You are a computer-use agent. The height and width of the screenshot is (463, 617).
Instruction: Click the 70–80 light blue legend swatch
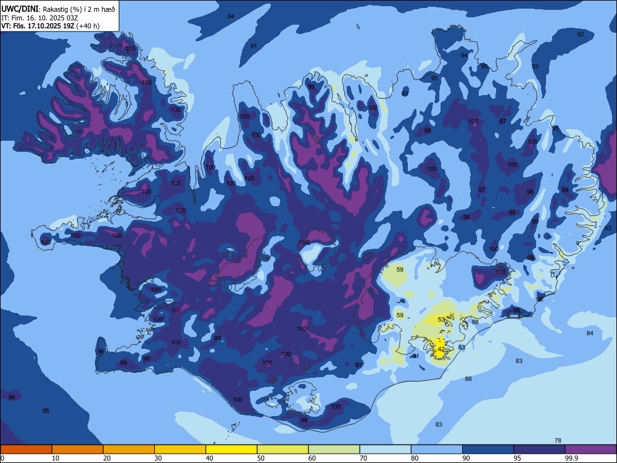coord(385,449)
